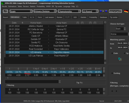Toggle the Sorting checkbox

112,73
